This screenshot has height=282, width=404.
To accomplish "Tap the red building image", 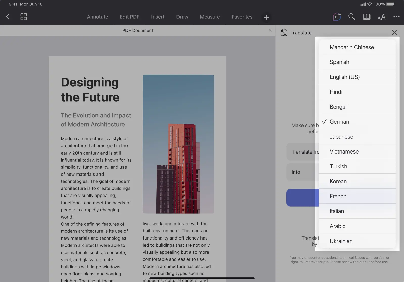I will [x=178, y=144].
